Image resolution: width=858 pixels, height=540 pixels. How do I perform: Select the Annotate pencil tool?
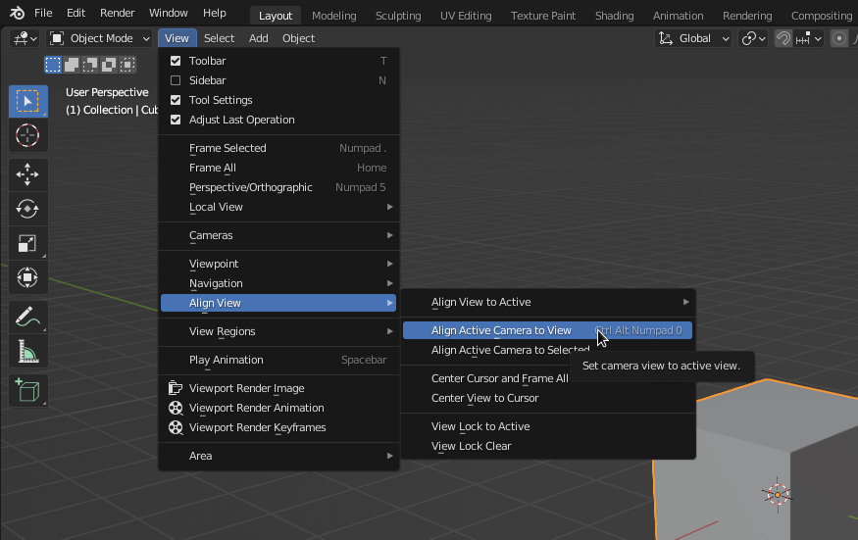coord(27,317)
